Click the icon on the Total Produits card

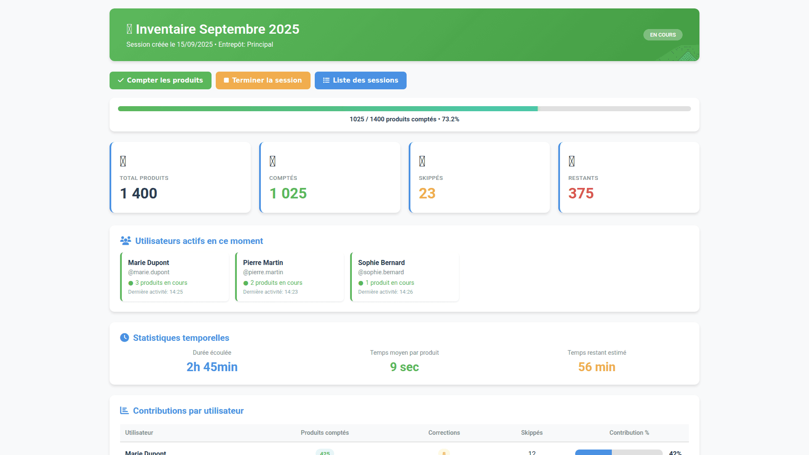(x=123, y=161)
